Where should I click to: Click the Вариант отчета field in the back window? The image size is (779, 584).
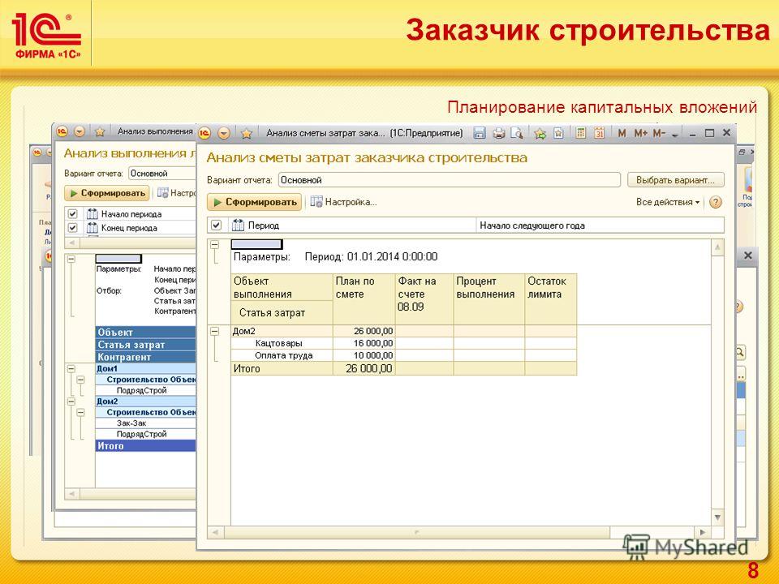point(162,174)
